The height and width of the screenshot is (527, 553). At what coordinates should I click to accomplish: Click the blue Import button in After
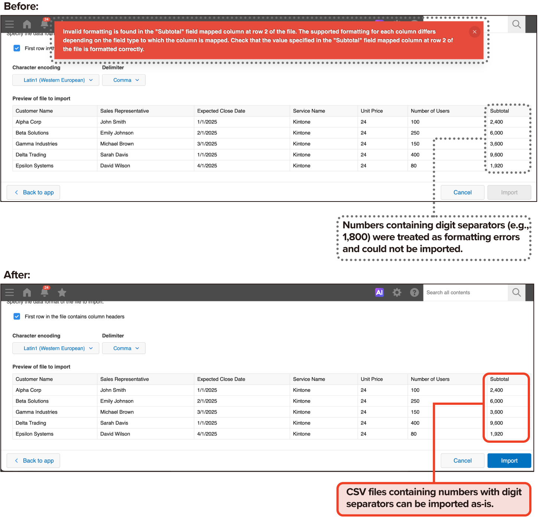pyautogui.click(x=509, y=461)
